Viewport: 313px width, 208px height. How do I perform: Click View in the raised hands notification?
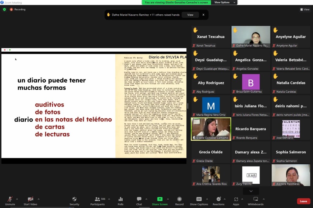pyautogui.click(x=190, y=15)
